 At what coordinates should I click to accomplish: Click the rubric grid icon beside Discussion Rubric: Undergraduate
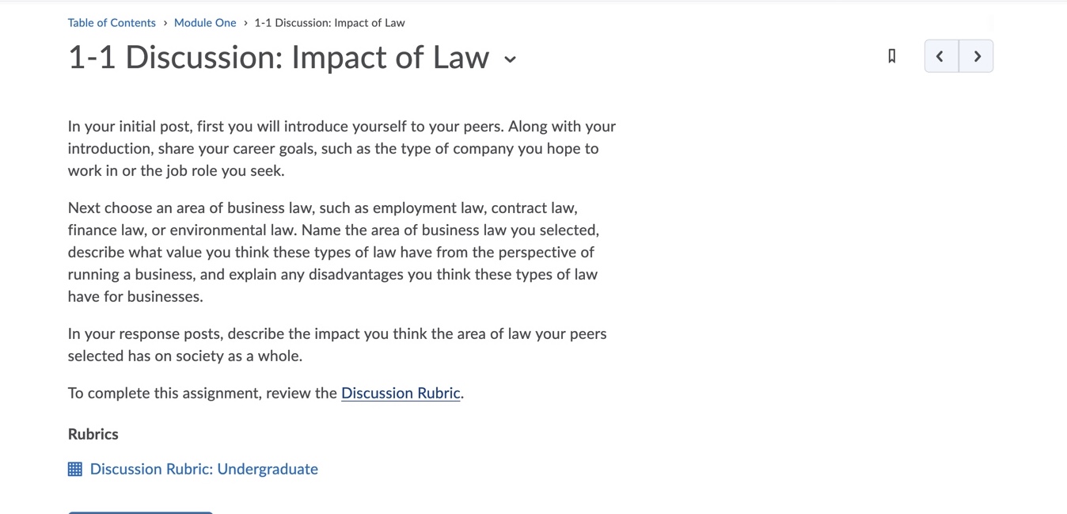74,468
